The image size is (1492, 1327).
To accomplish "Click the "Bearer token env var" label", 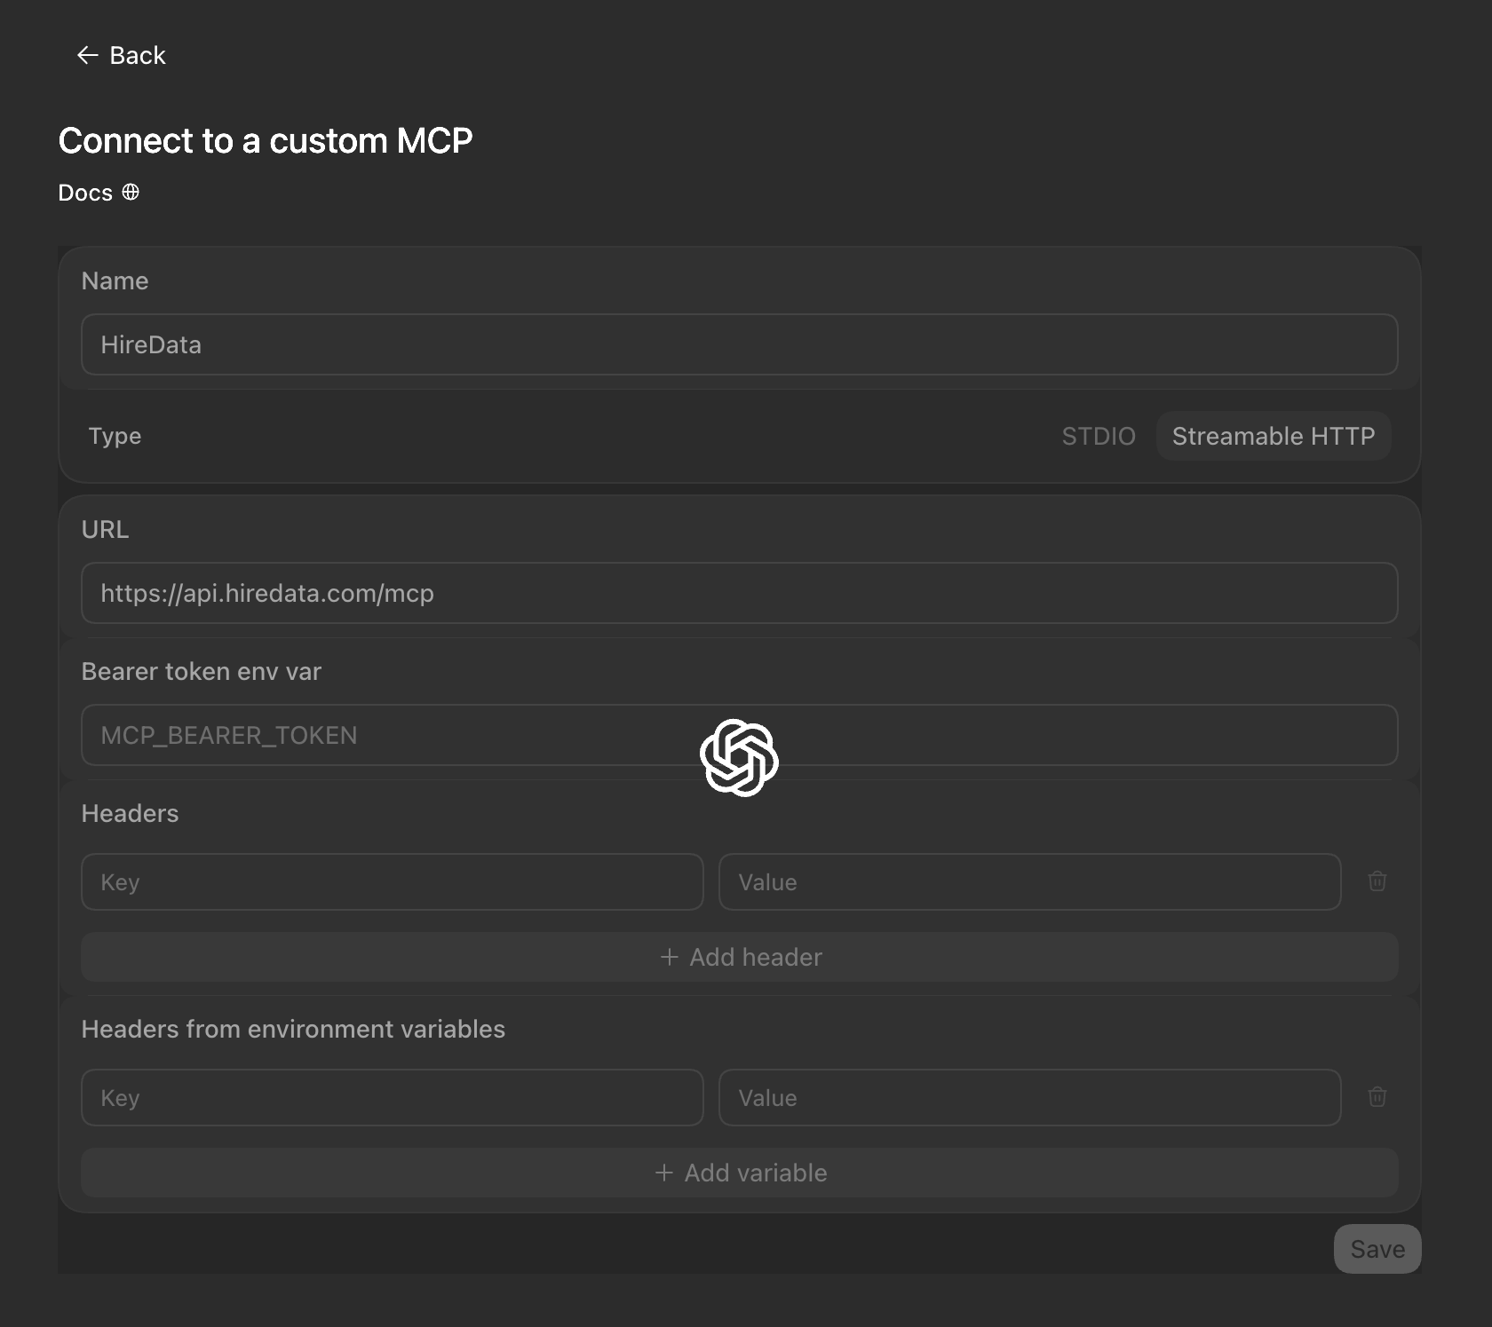I will (x=202, y=671).
